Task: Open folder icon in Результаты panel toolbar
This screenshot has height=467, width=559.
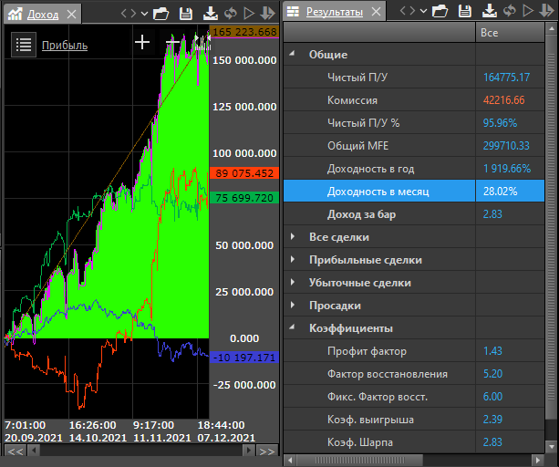Action: [x=440, y=11]
